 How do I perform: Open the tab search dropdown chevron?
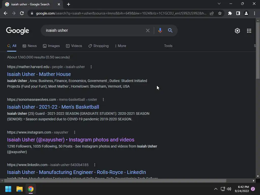click(x=219, y=4)
